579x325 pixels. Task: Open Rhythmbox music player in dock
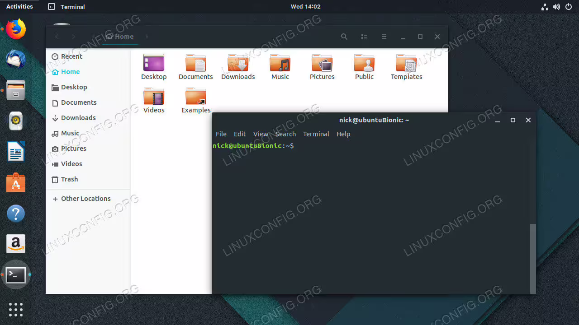coord(16,121)
